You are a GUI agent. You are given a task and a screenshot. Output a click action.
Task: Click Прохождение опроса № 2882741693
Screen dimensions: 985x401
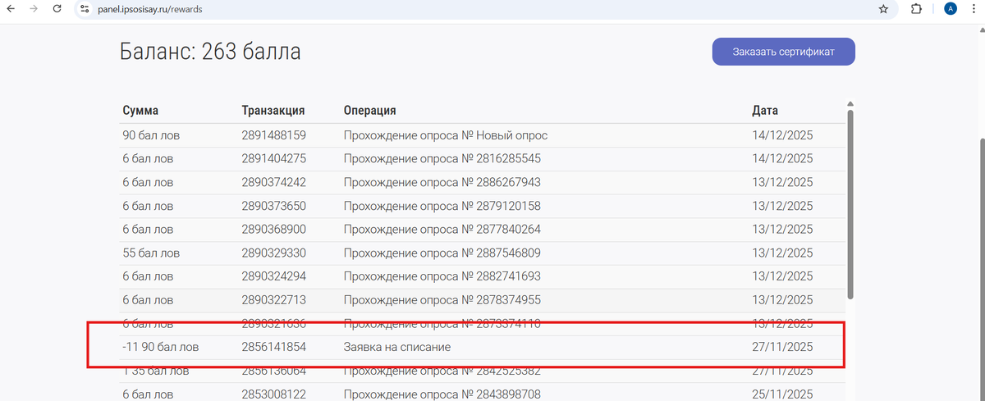point(442,276)
